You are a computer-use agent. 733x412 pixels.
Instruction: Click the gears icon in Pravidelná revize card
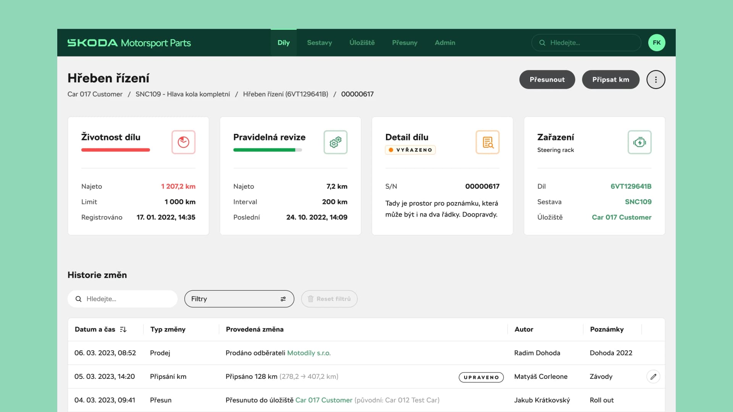coord(335,142)
